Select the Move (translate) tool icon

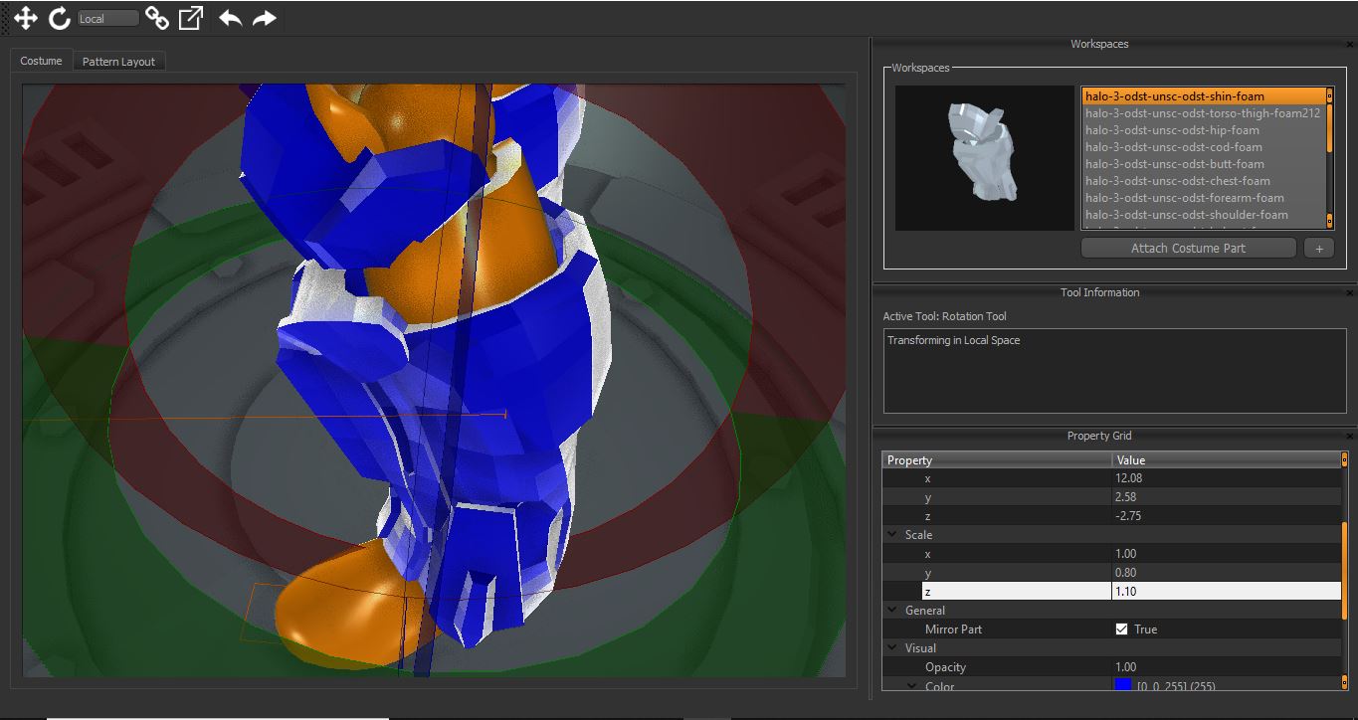coord(26,18)
